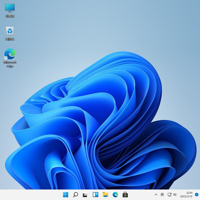Open Windows Search on the taskbar
Image resolution: width=200 pixels, height=200 pixels.
(x=75, y=194)
